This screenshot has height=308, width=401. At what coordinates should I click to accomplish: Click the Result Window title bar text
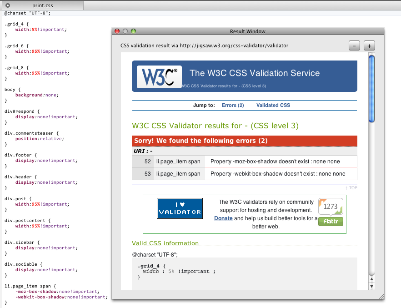(247, 31)
